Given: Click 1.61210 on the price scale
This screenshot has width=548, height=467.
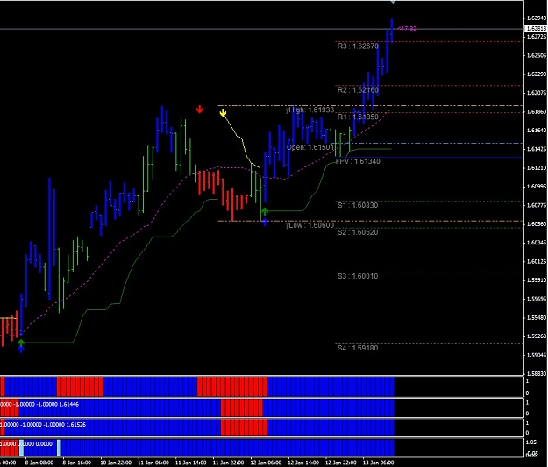Looking at the screenshot, I should [536, 167].
